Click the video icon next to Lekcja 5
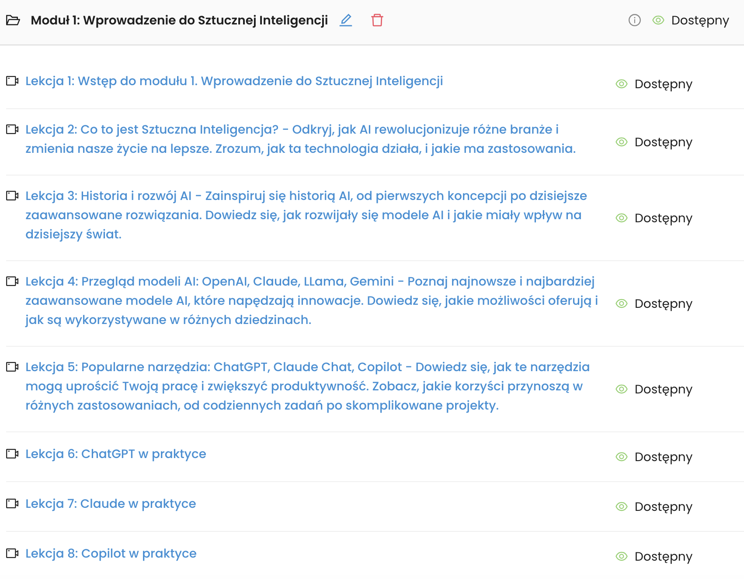The height and width of the screenshot is (579, 744). tap(12, 367)
